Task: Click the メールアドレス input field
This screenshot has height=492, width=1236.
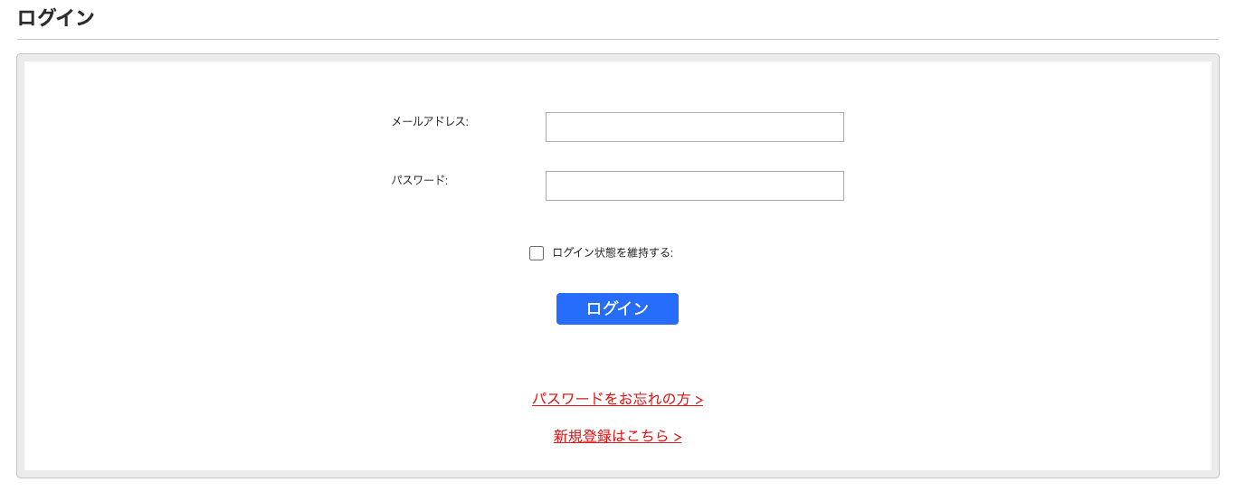Action: click(694, 128)
